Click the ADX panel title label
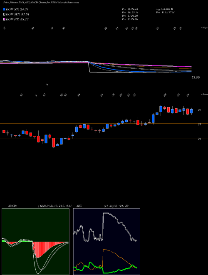The image size is (208, 275). click(79, 206)
